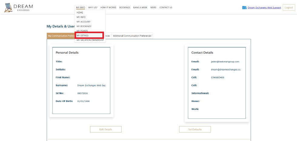The width and height of the screenshot is (297, 141).
Task: Click the Personal Details heading
Action: [67, 53]
